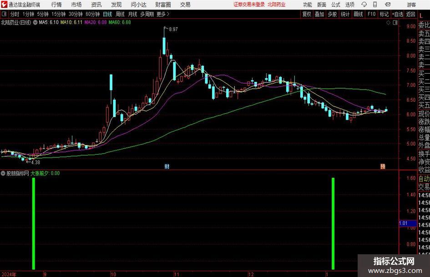
Task: Click the 预 forecast marker on chart
Action: point(383,166)
